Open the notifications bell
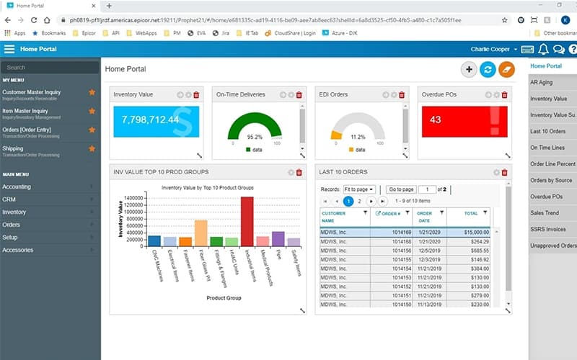577x360 pixels. 544,50
